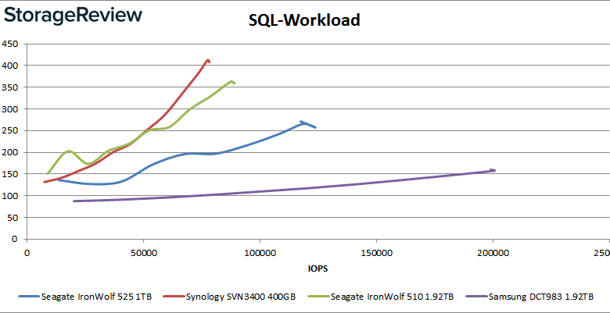The image size is (610, 313).
Task: Click the 100000 x-axis label
Action: tap(260, 253)
